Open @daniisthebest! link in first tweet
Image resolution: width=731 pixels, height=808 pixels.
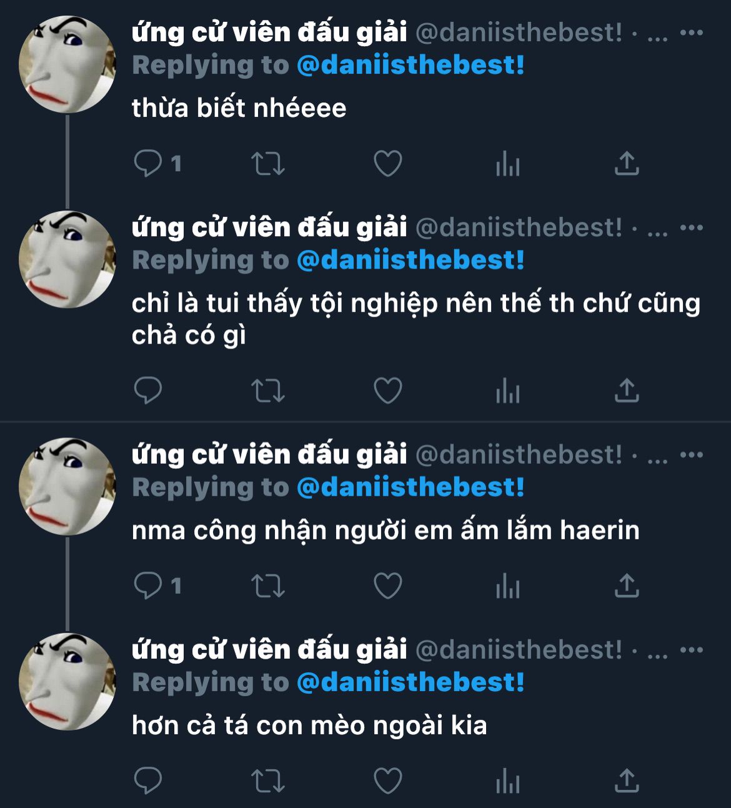point(410,65)
